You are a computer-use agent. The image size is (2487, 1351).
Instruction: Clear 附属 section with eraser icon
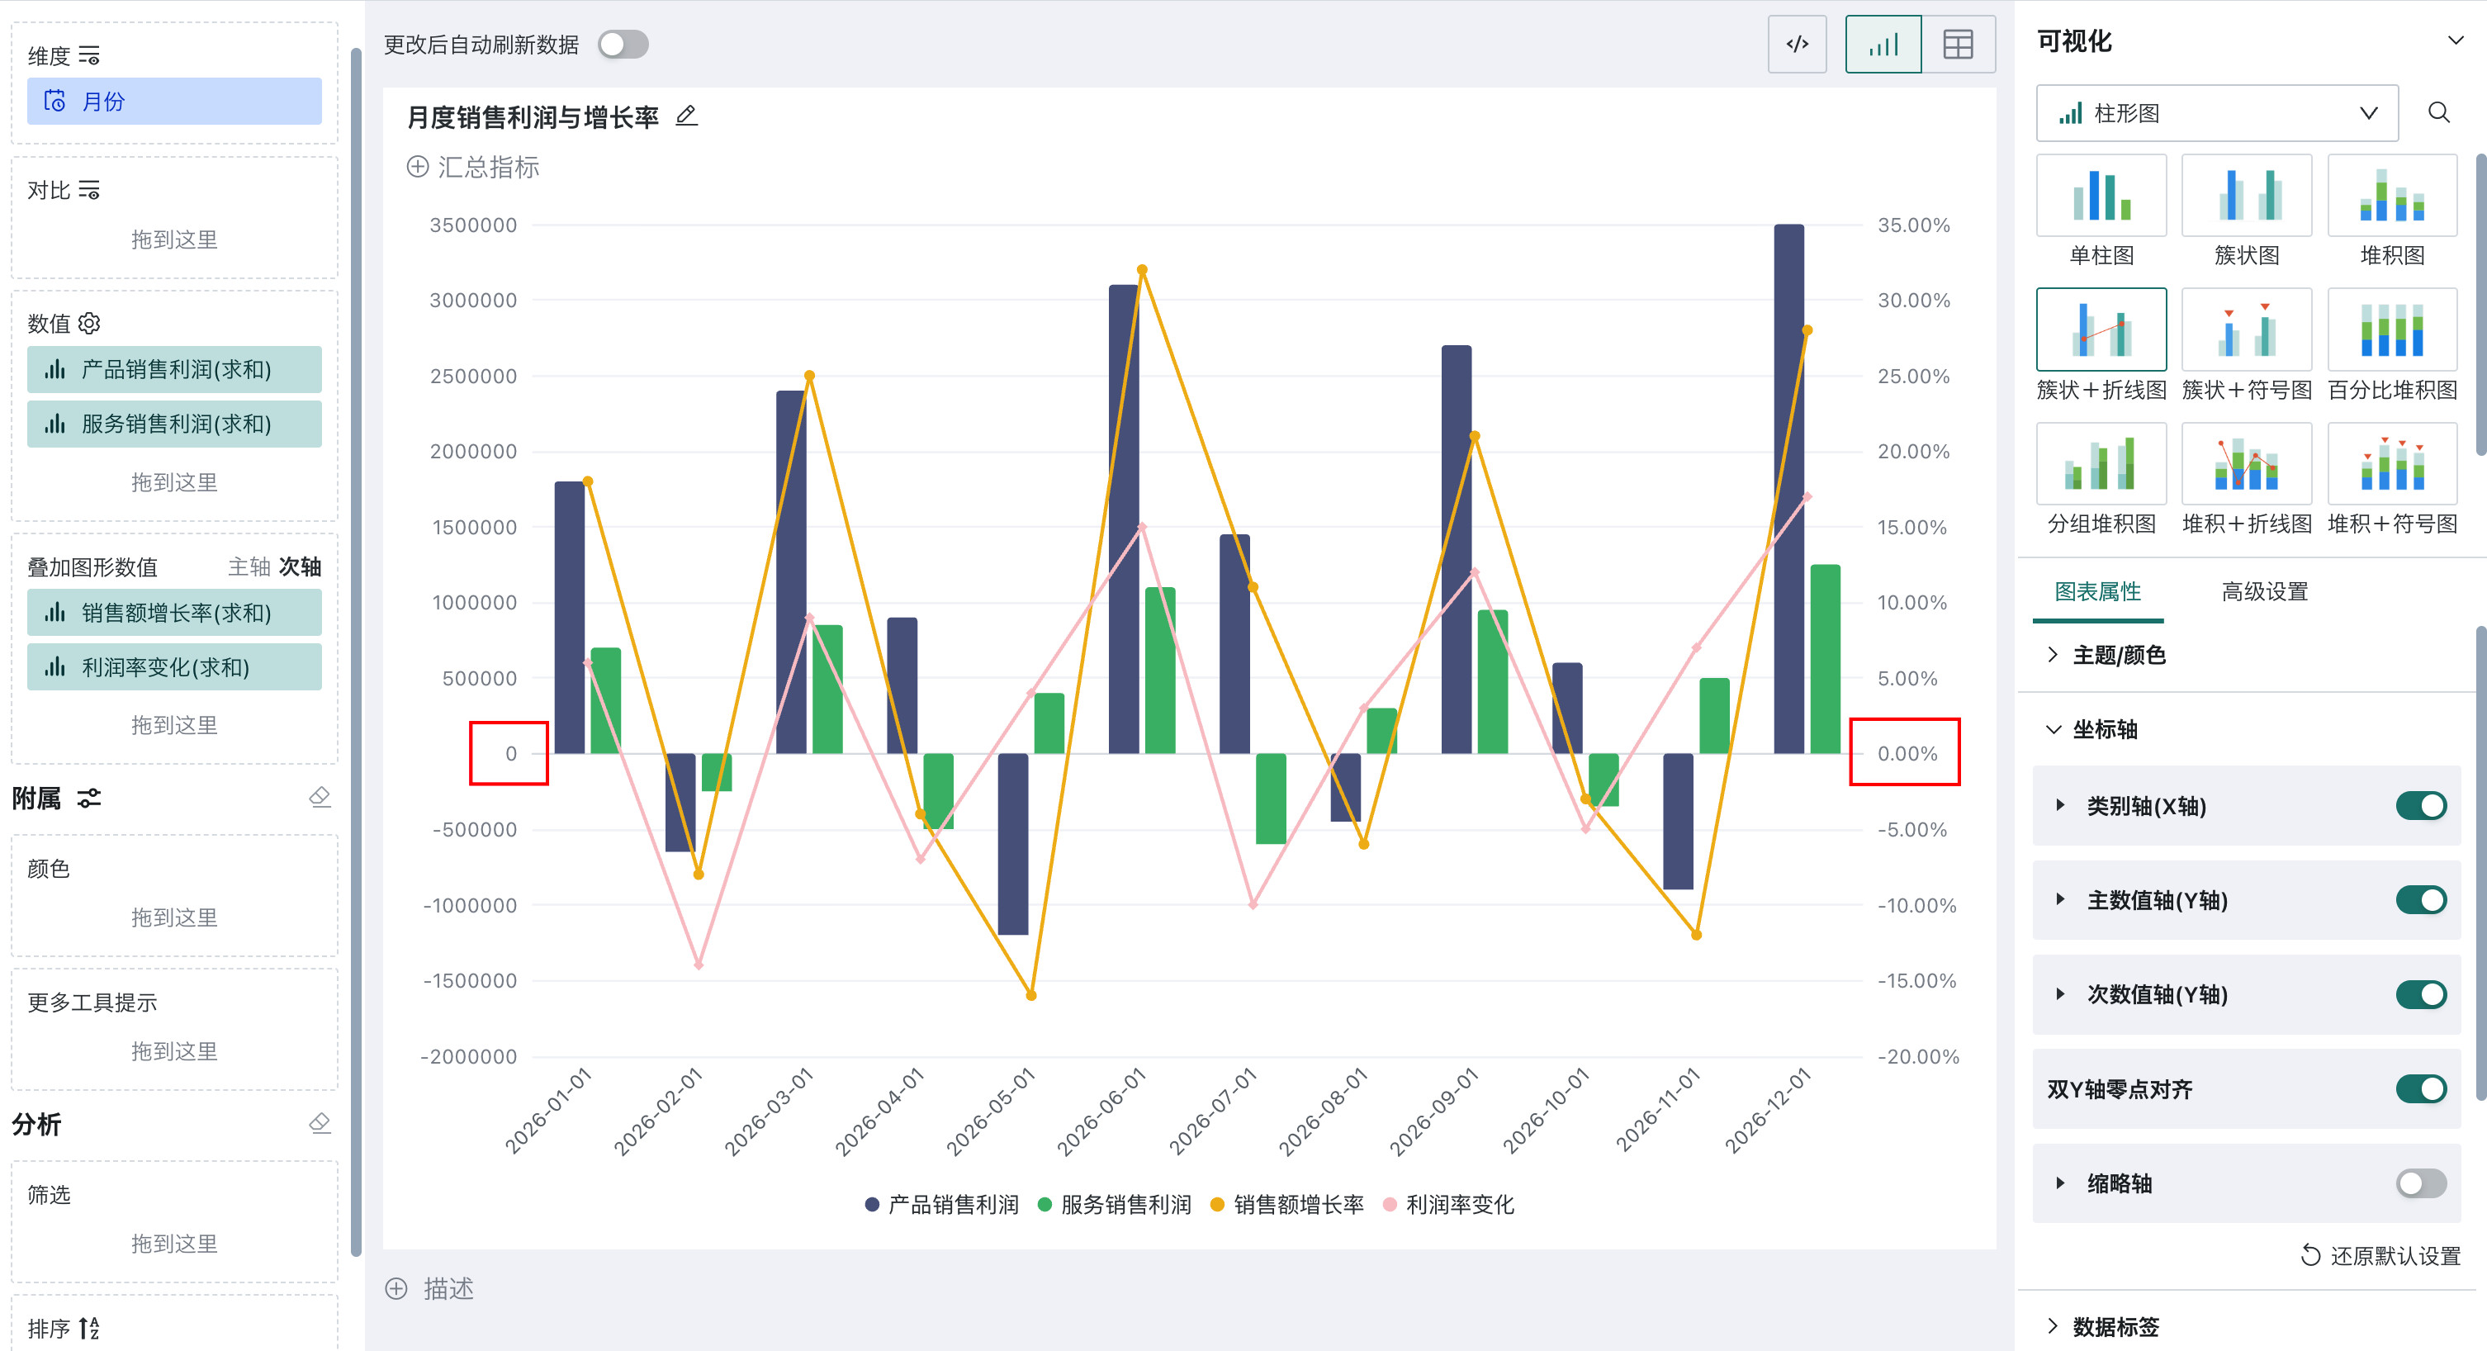coord(320,798)
